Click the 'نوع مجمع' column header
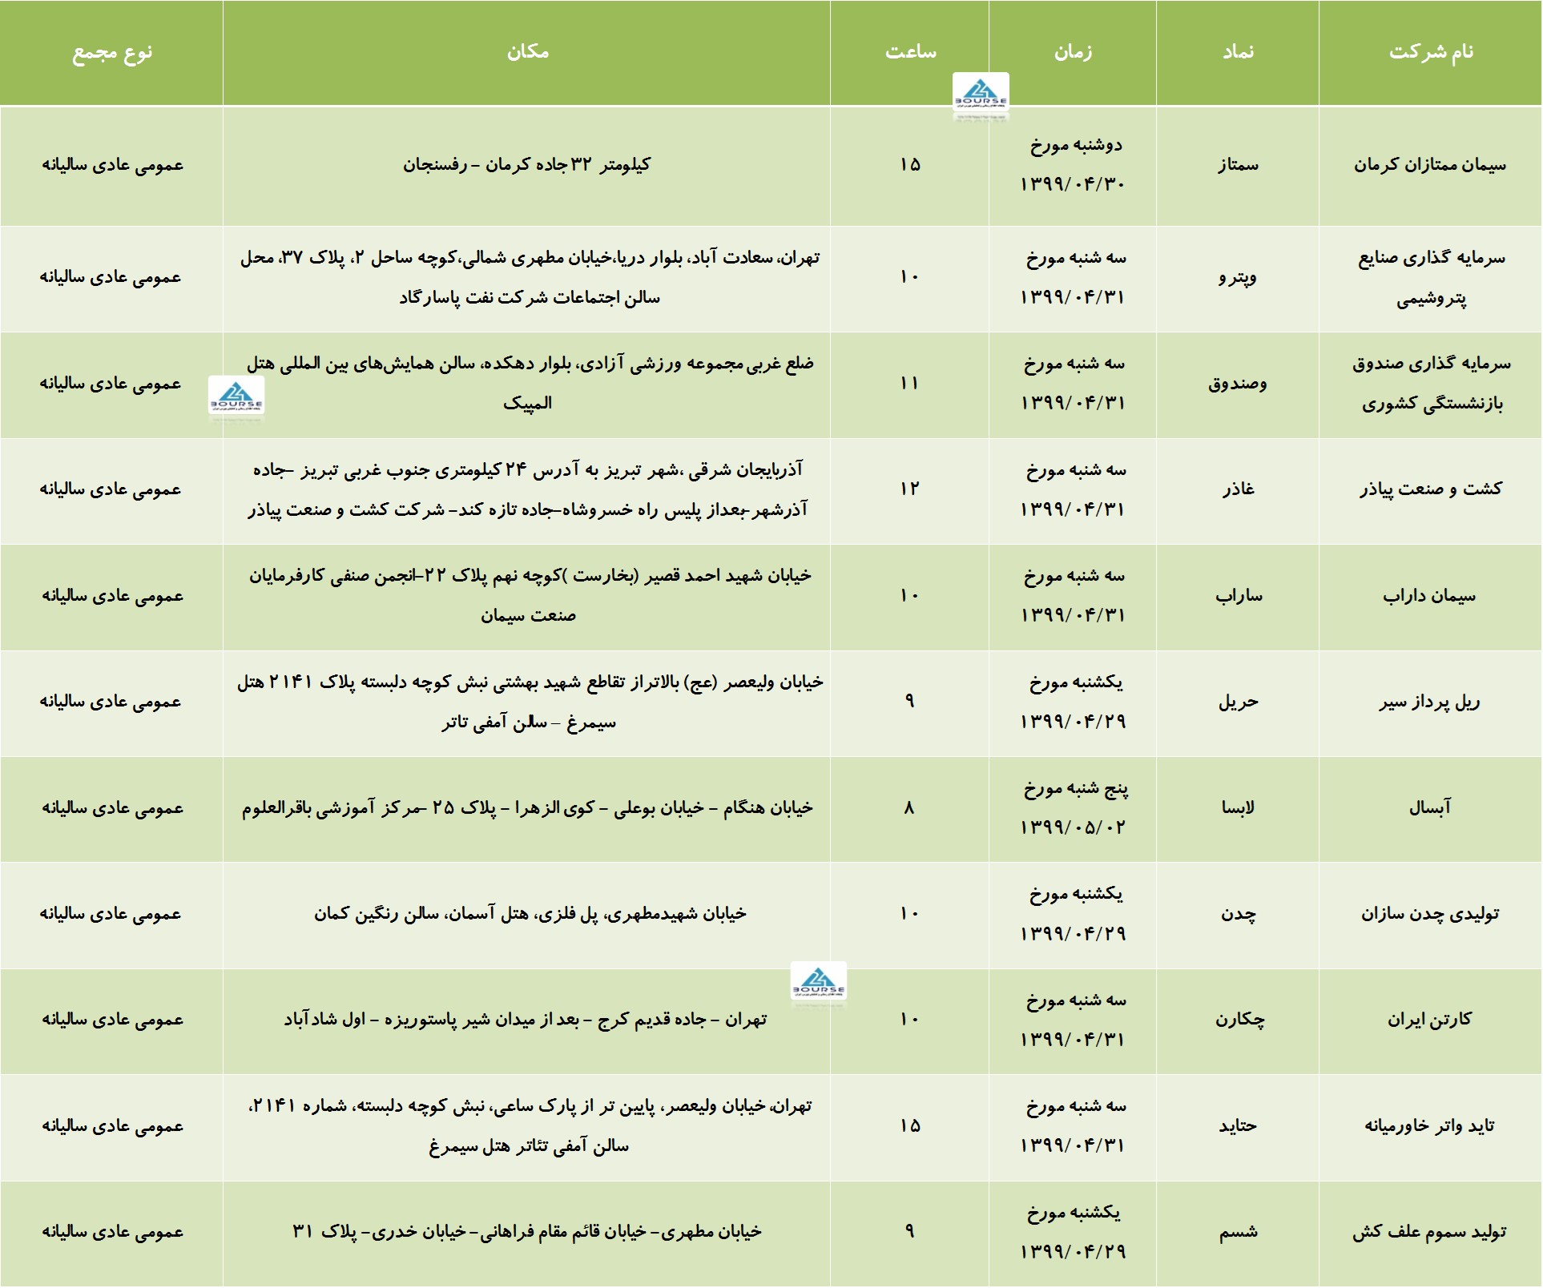This screenshot has width=1543, height=1288. coord(111,53)
